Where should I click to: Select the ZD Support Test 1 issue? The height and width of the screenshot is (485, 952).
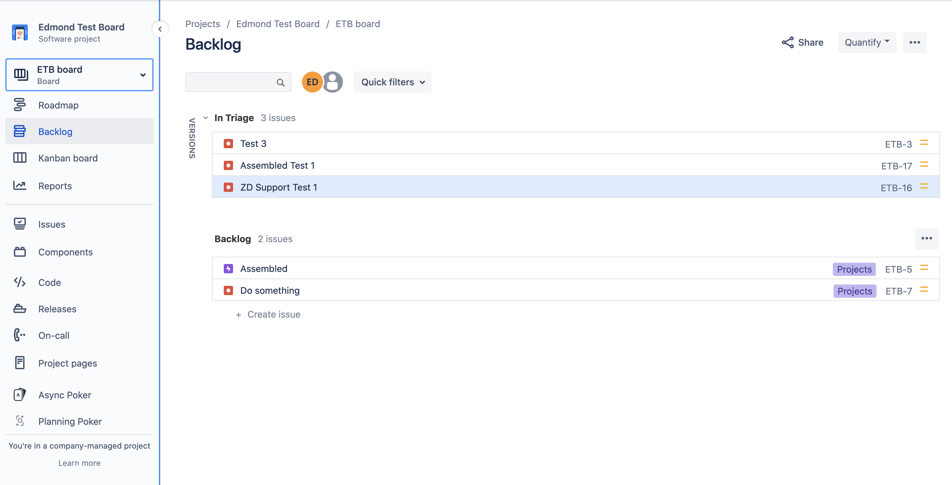point(575,187)
